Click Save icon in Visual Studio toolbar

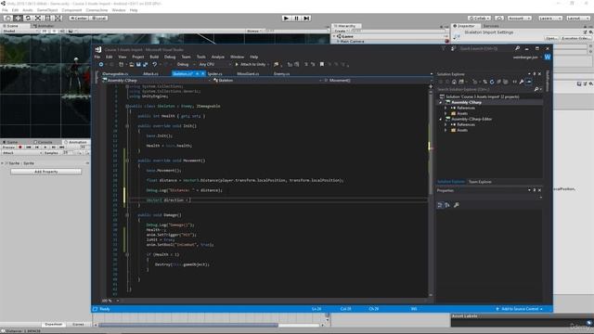pyautogui.click(x=138, y=64)
